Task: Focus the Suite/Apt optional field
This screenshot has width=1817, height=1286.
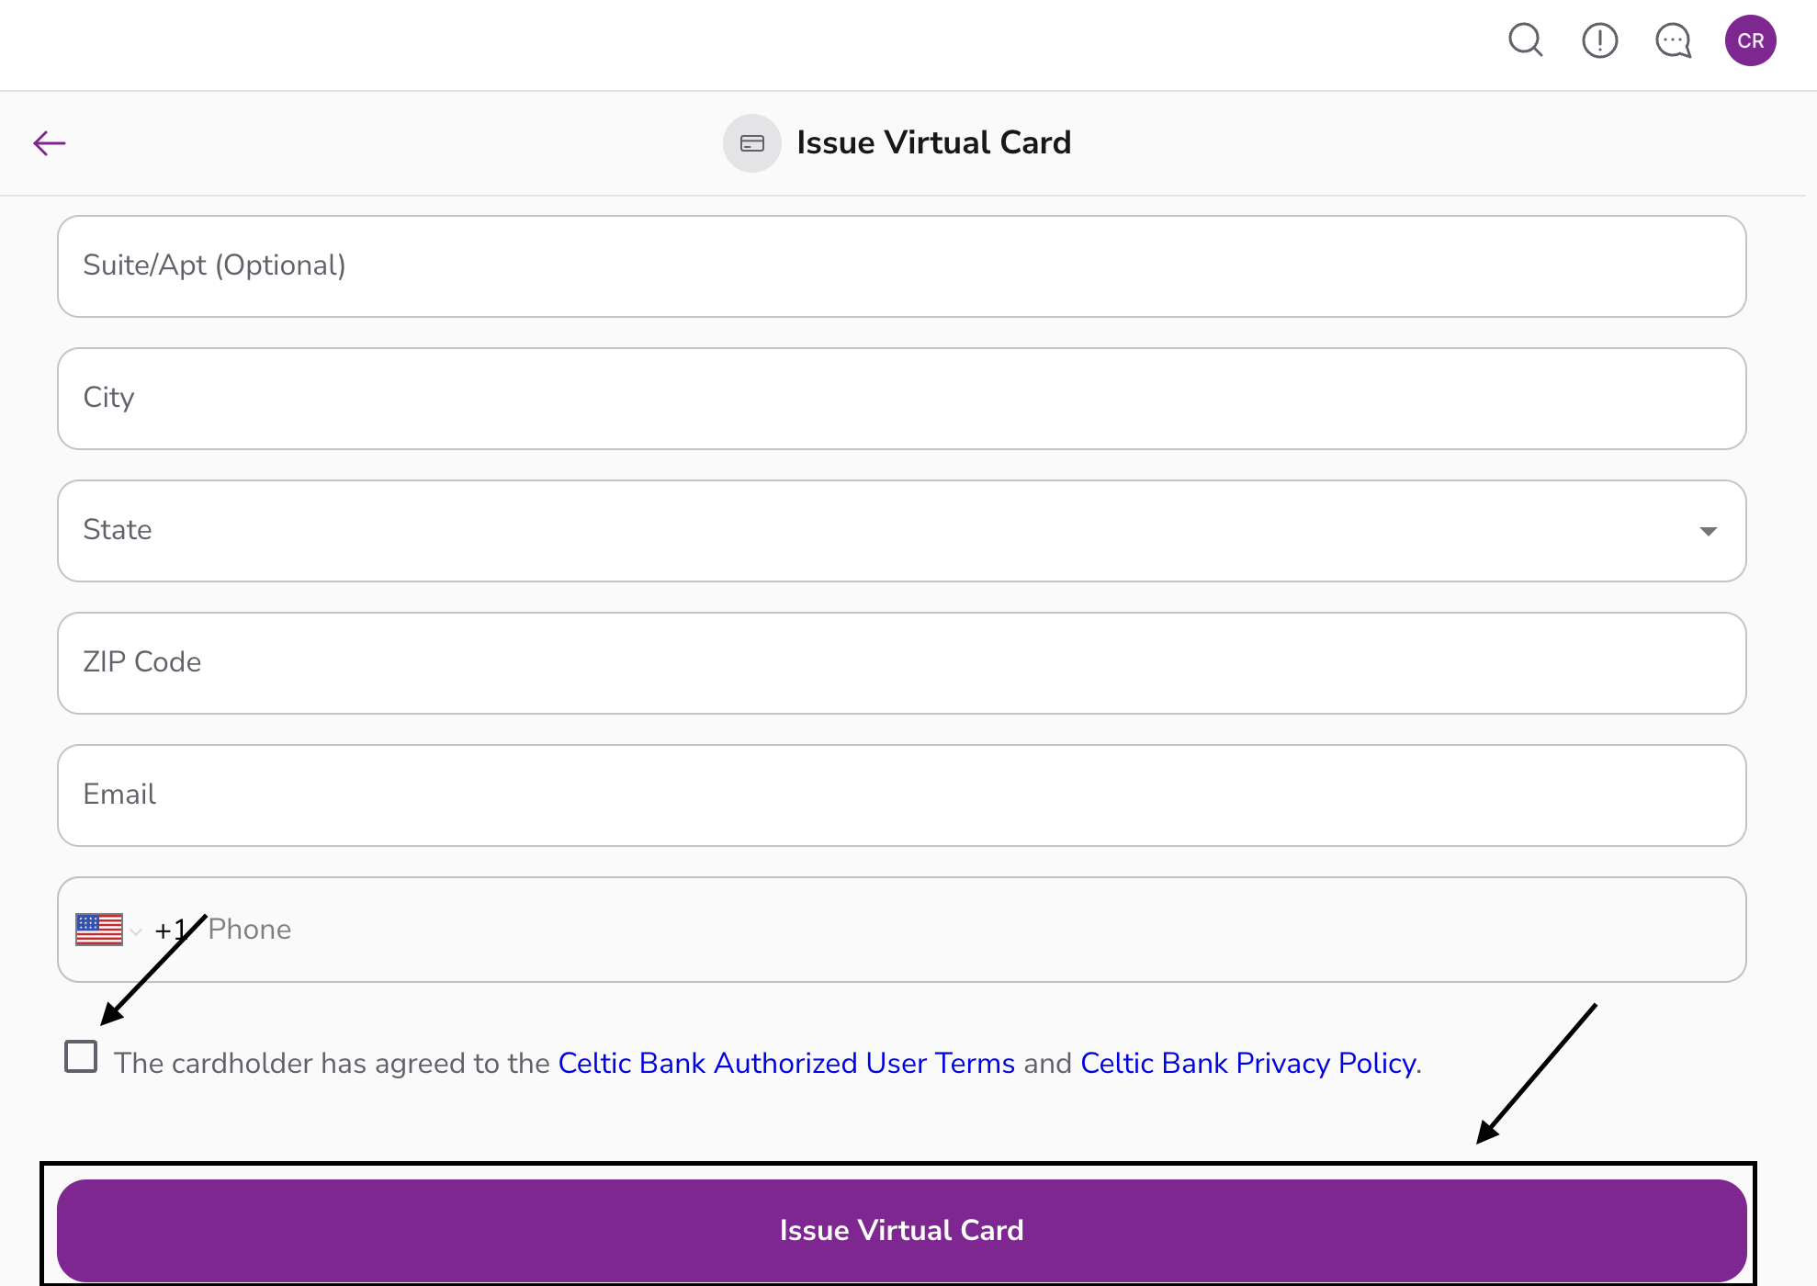Action: tap(900, 266)
